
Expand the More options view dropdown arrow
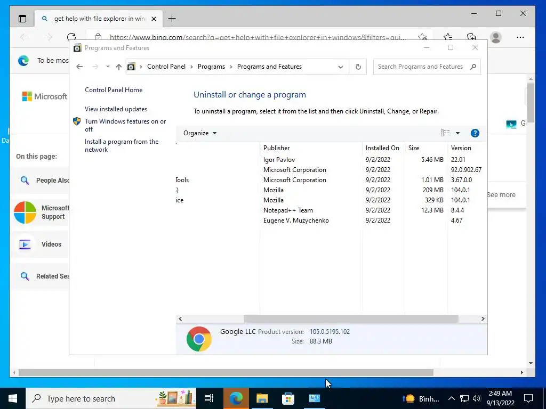(457, 133)
